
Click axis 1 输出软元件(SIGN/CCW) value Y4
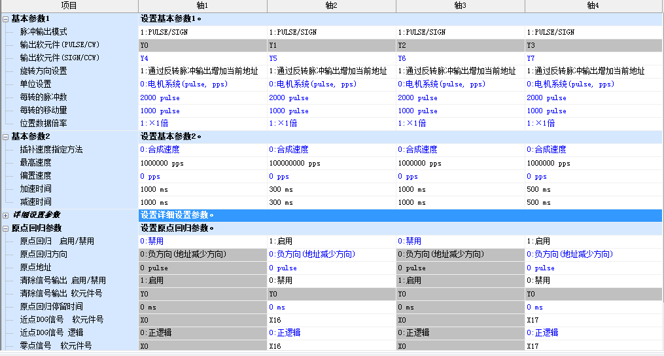click(202, 58)
